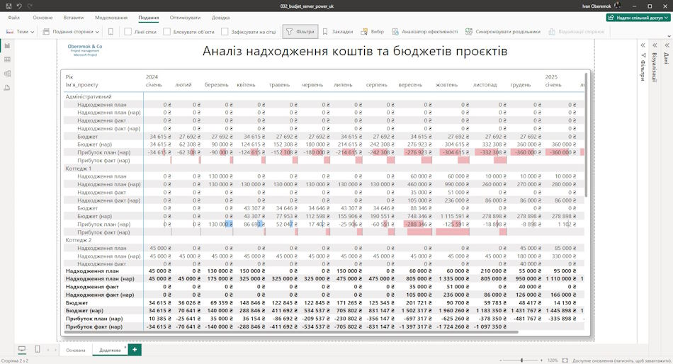The image size is (673, 364).
Task: Expand the Фільтри pane chevron
Action: [x=643, y=45]
